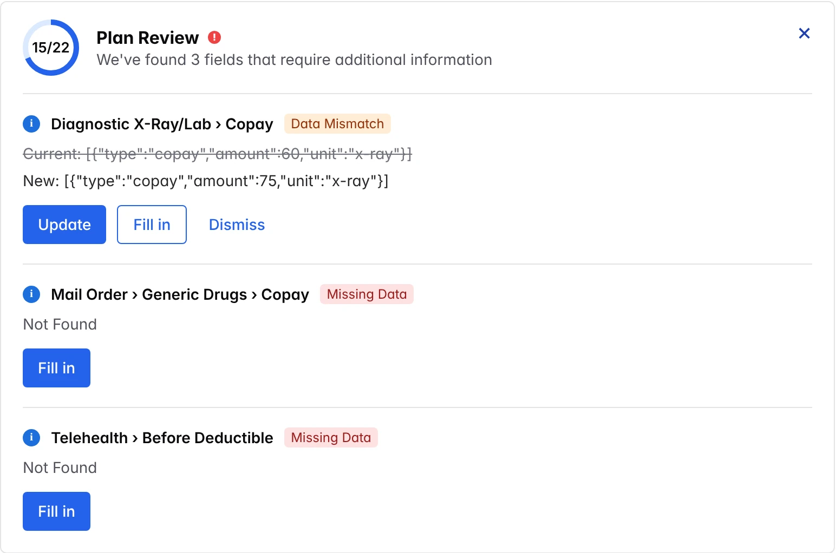Click the info icon for Diagnostic X-Ray/Lab Copay
This screenshot has width=836, height=553.
pyautogui.click(x=31, y=124)
